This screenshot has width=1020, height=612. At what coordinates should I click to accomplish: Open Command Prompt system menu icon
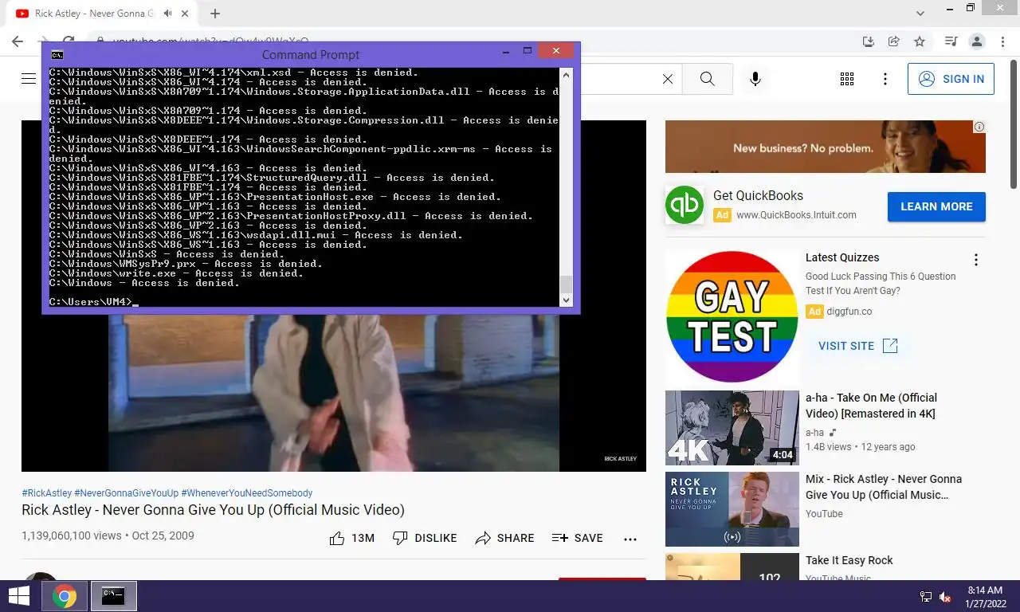click(x=57, y=55)
